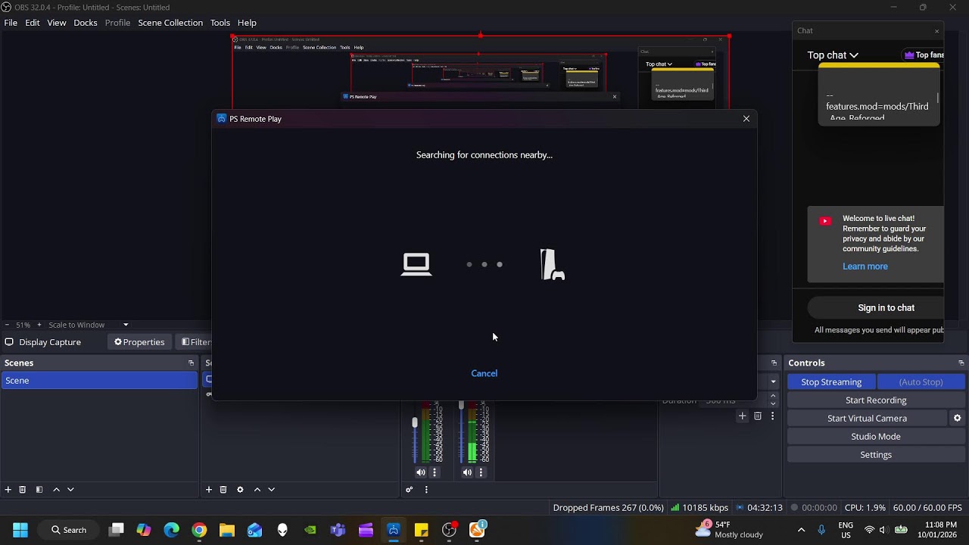This screenshot has height=545, width=969.
Task: Click the Stop Streaming button
Action: tap(831, 382)
